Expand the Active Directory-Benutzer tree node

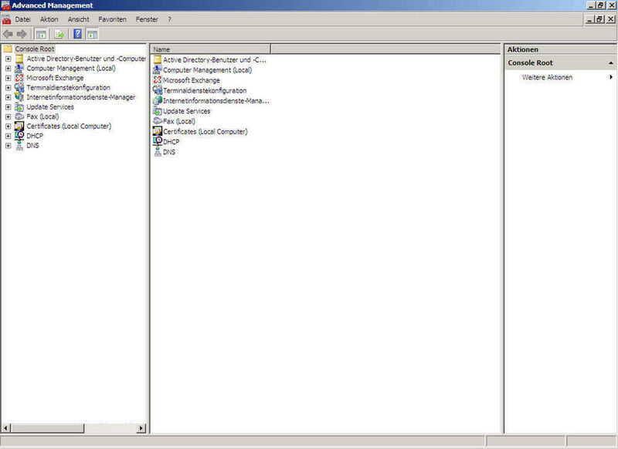coord(8,59)
